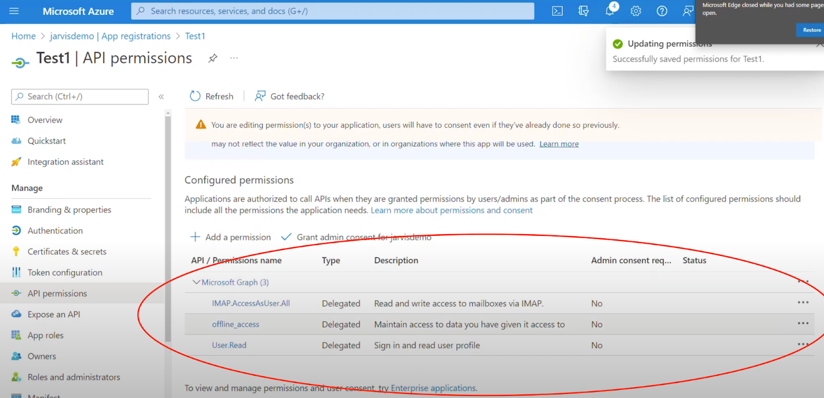The height and width of the screenshot is (398, 824).
Task: Click the Microsoft Graph (3) link
Action: [x=235, y=282]
